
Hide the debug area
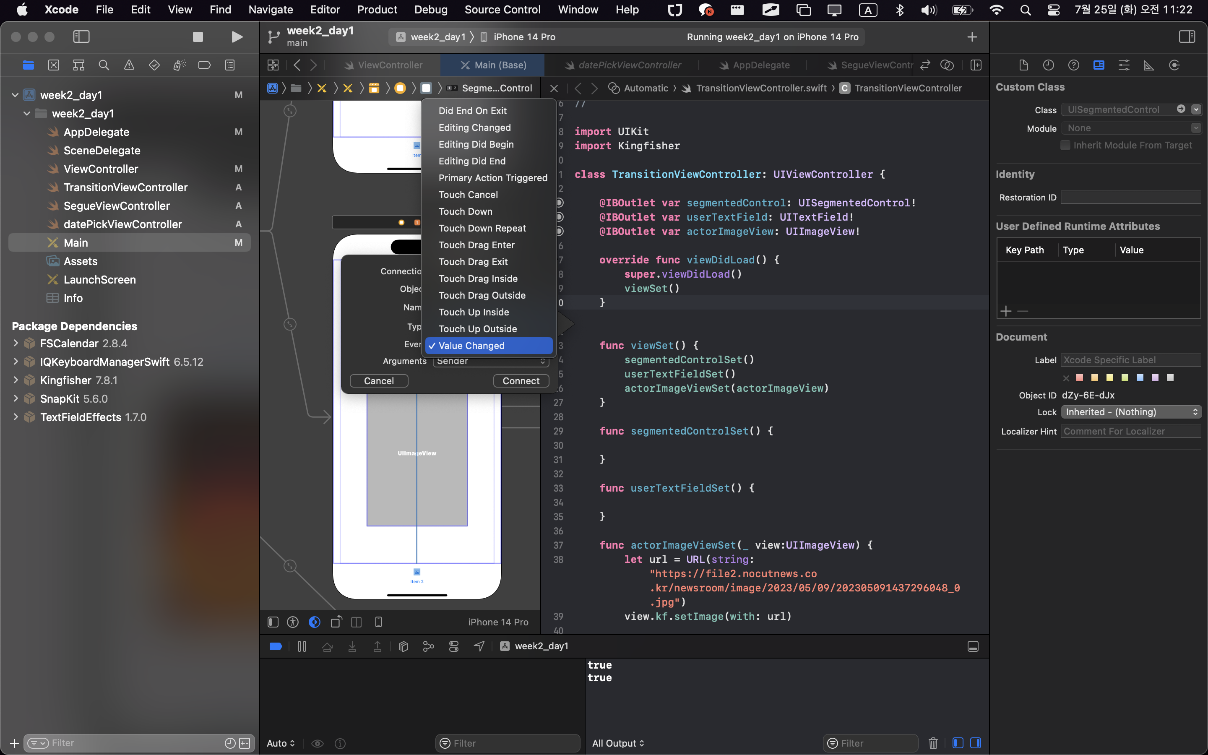(x=973, y=646)
